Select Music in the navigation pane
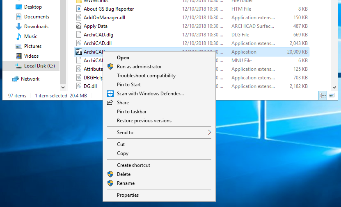Viewport: 341px width, 207px height. 31,36
